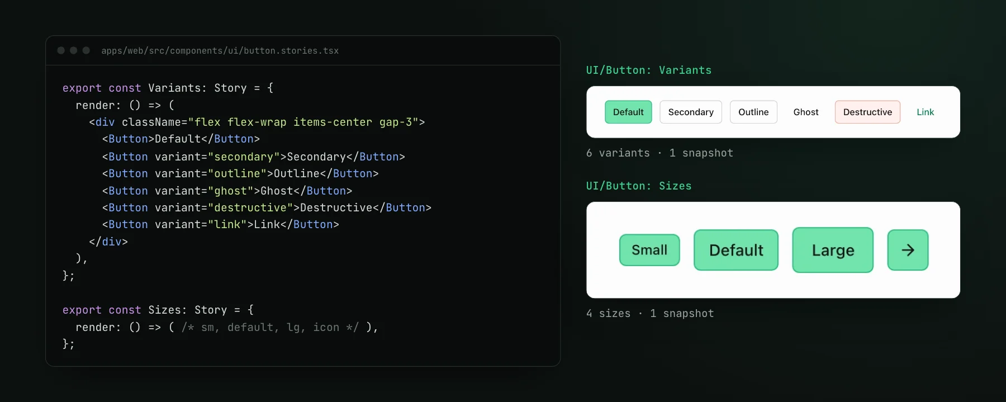
Task: Click the Destructive variant button
Action: [x=867, y=112]
